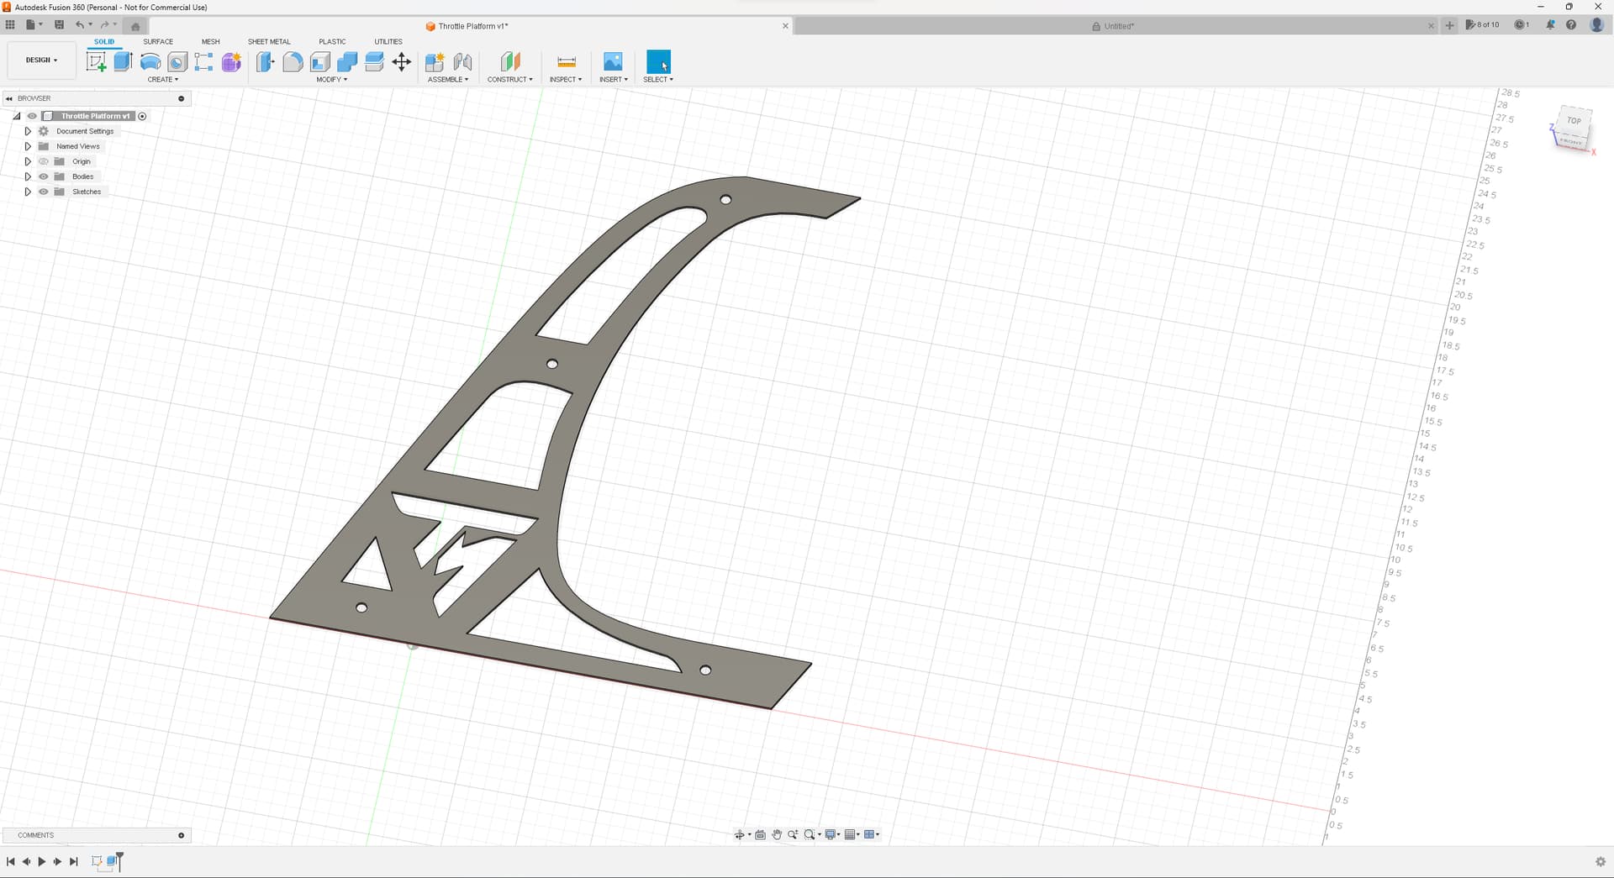Open the DESIGN workspace dropdown
This screenshot has width=1614, height=878.
[x=41, y=60]
